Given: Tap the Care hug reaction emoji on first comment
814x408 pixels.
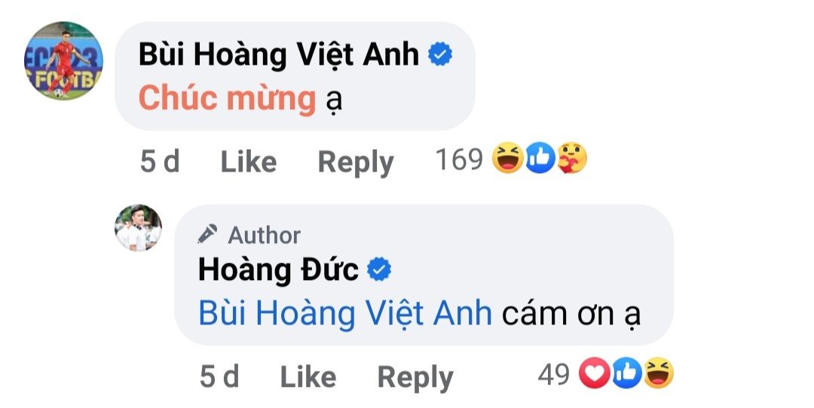Looking at the screenshot, I should coord(571,158).
